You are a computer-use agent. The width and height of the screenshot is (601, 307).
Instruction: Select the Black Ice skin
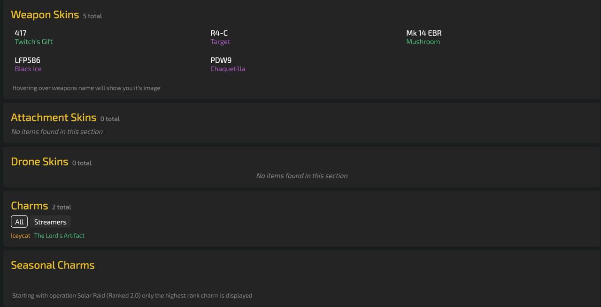[28, 69]
